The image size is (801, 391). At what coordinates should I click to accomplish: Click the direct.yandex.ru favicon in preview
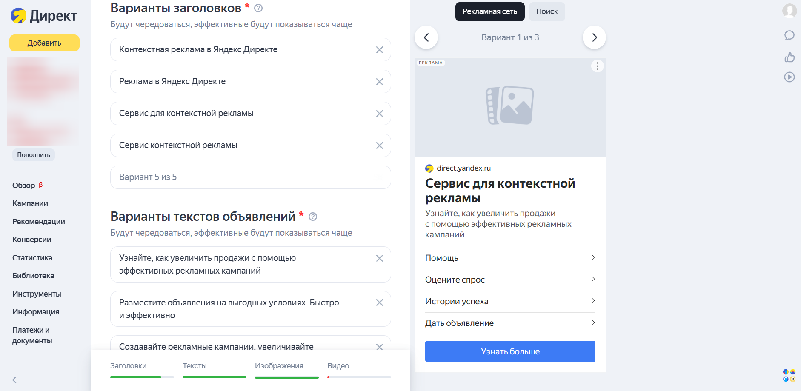pos(429,168)
